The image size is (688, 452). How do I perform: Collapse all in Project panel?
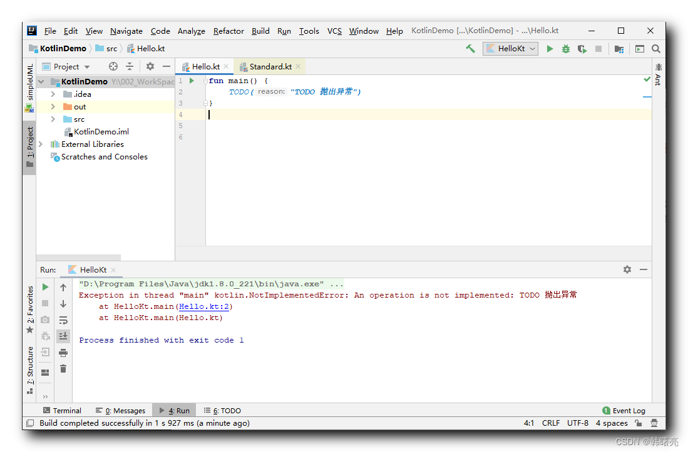tap(130, 66)
